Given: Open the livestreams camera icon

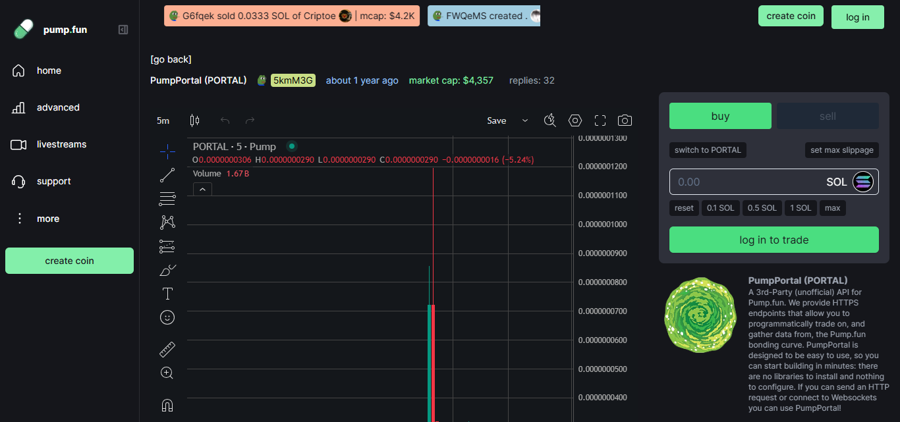Looking at the screenshot, I should [18, 144].
